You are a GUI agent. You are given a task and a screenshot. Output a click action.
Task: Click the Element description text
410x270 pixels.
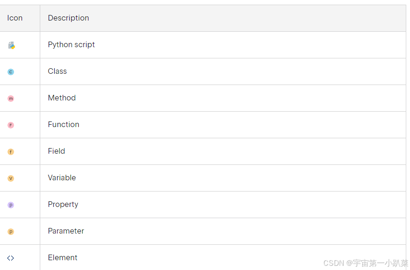pos(63,257)
